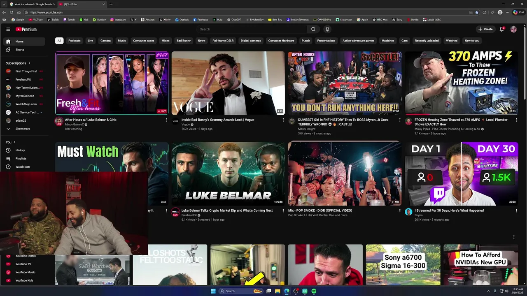Viewport: 527px width, 296px height.
Task: Select the All filter chip
Action: coord(59,41)
